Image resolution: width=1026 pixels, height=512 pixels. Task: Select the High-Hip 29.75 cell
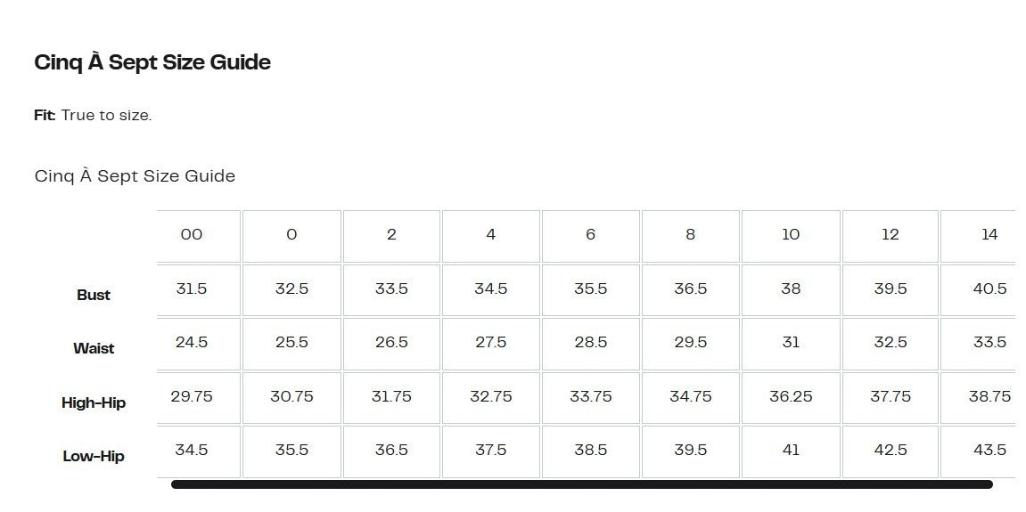[x=192, y=396]
